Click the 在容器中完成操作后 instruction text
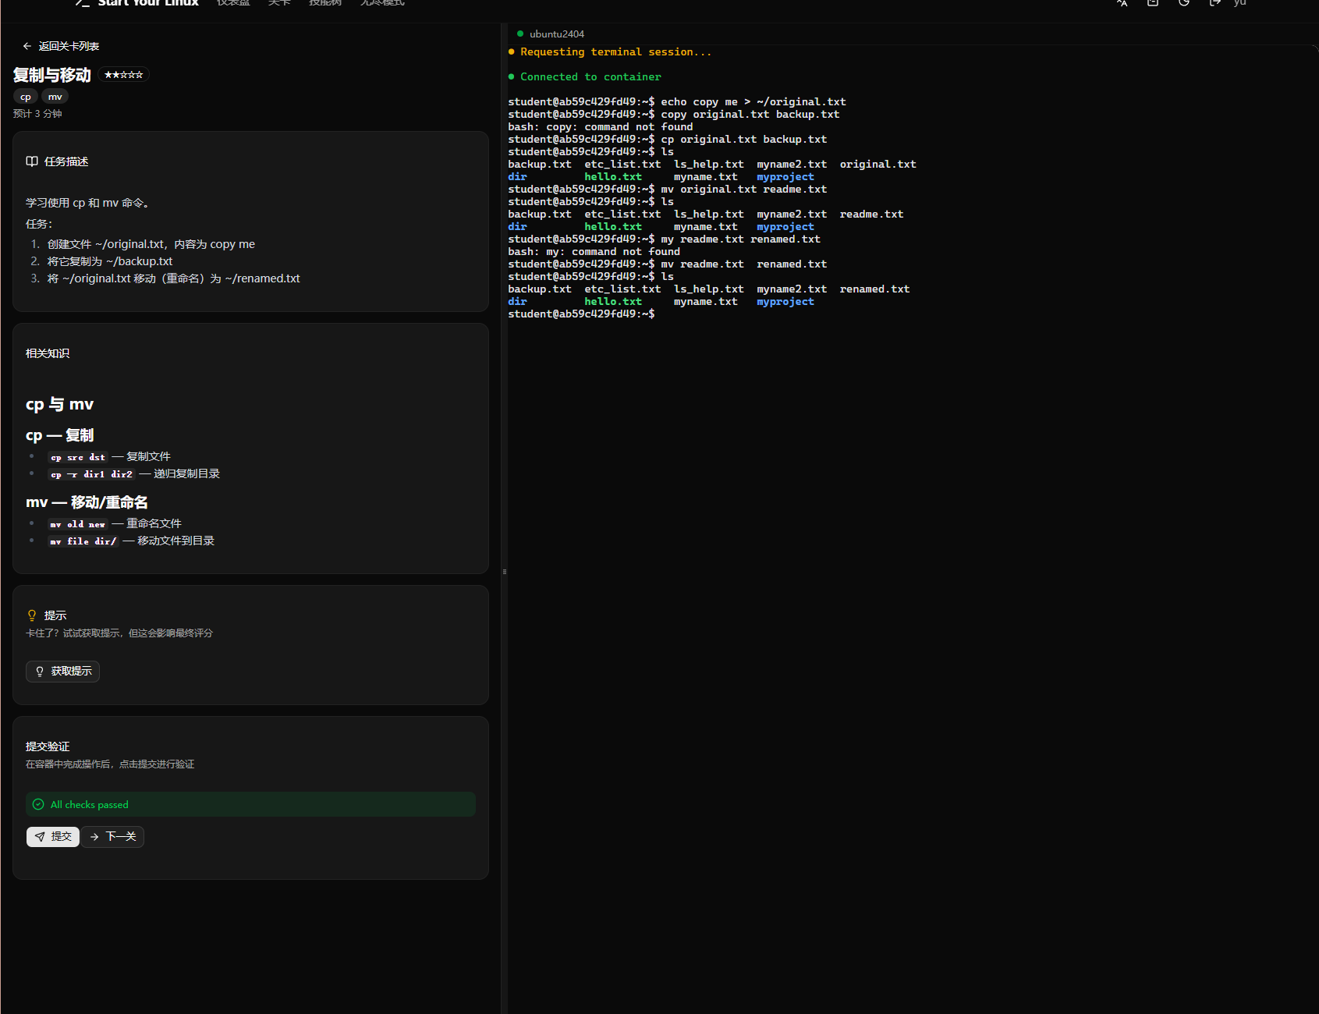 110,764
